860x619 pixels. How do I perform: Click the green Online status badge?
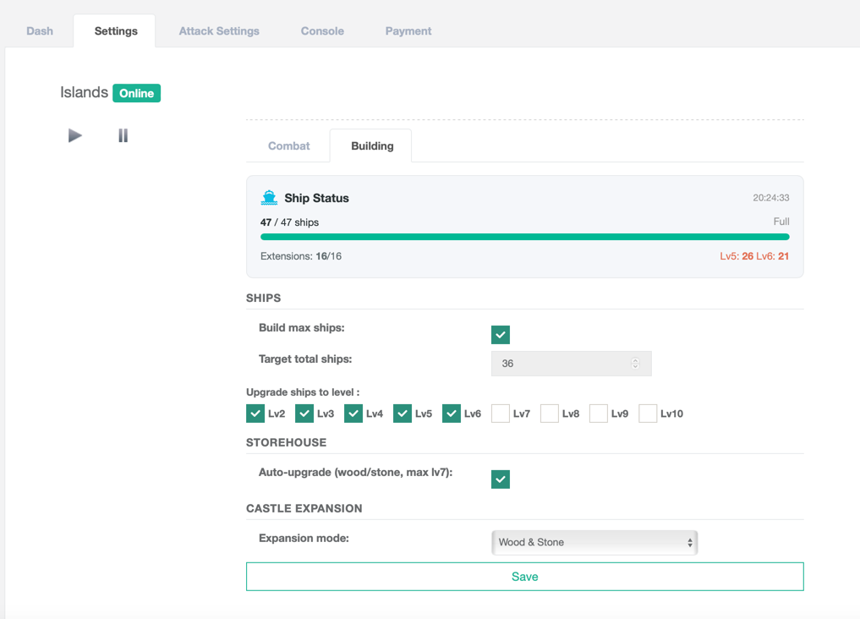pyautogui.click(x=136, y=93)
